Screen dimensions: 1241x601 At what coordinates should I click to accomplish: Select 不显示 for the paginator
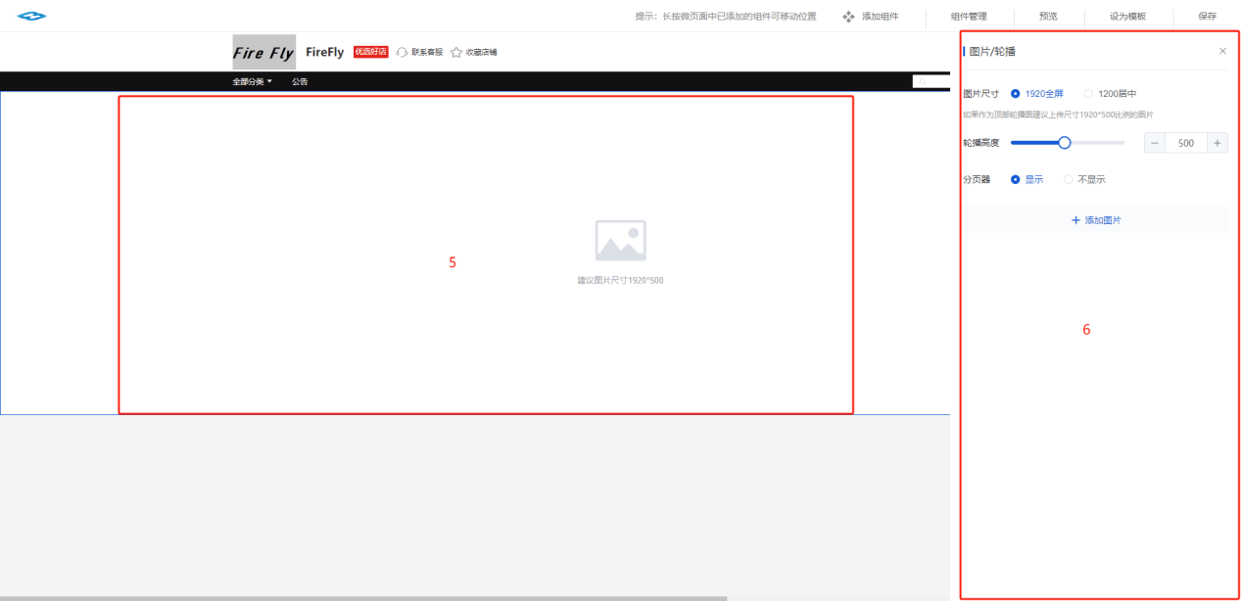1084,179
